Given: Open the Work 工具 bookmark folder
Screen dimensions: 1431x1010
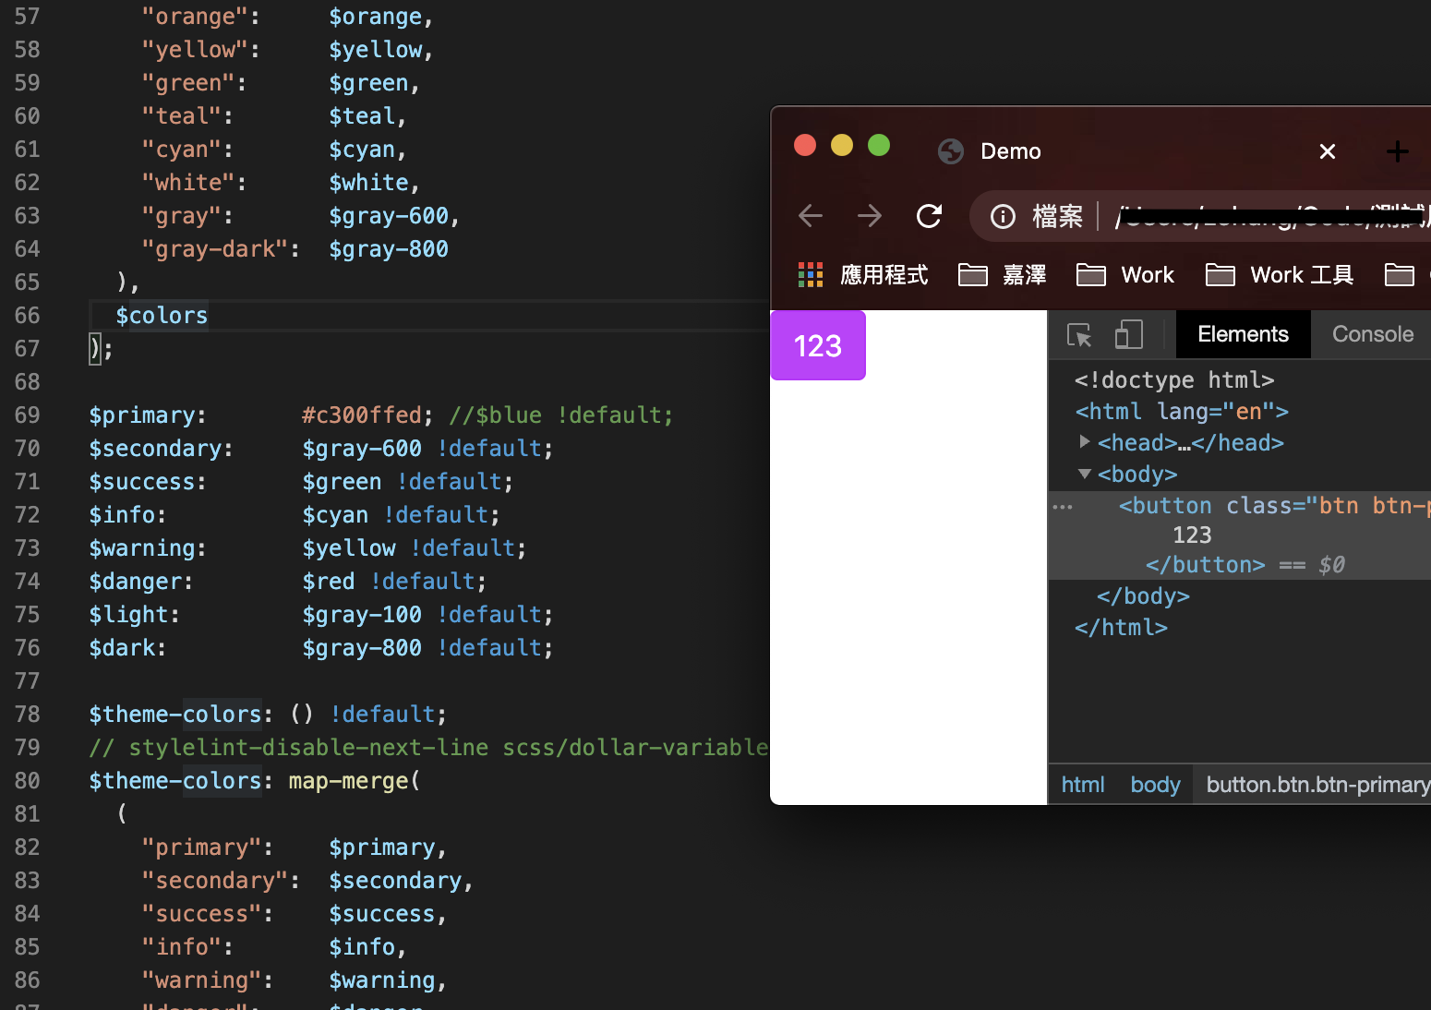Looking at the screenshot, I should (x=1279, y=274).
